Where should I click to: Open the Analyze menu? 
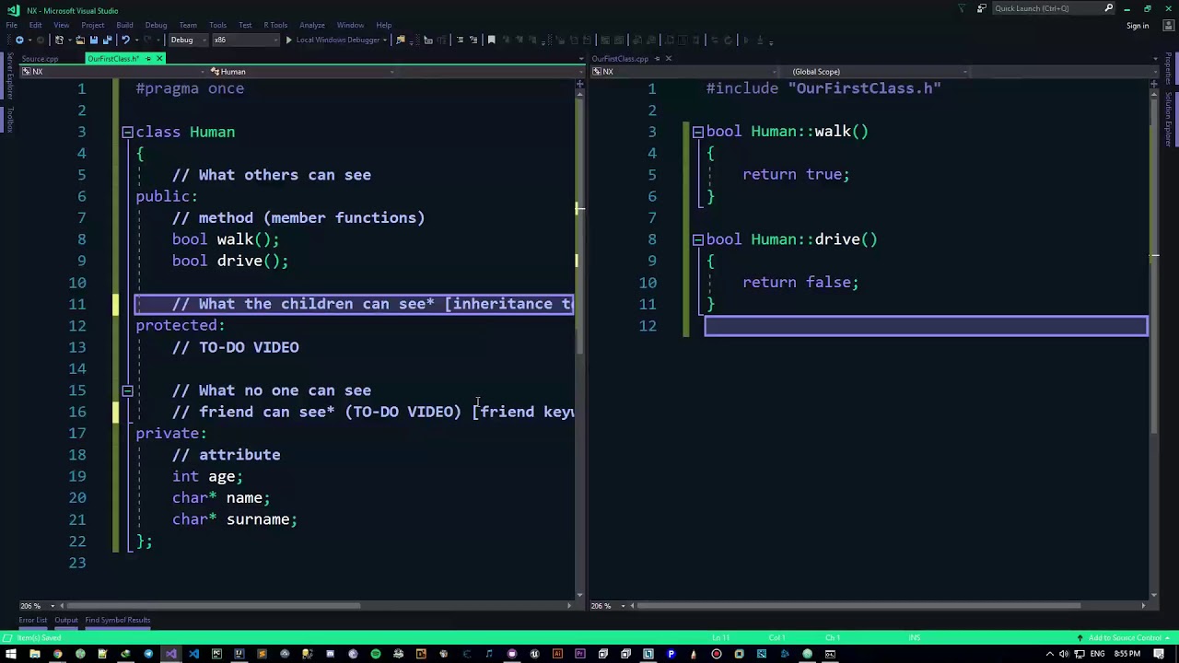tap(312, 25)
